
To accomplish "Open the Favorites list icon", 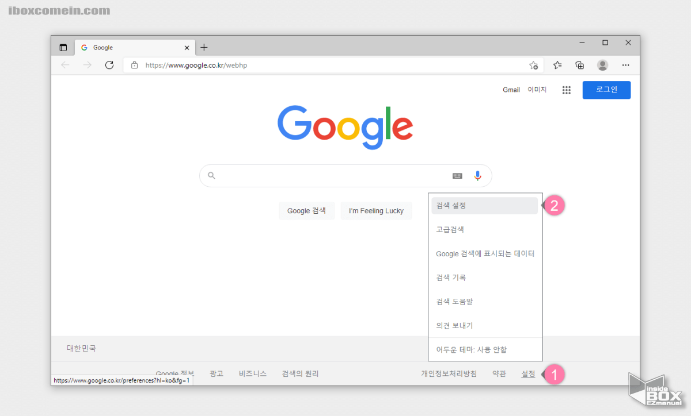I will point(557,65).
